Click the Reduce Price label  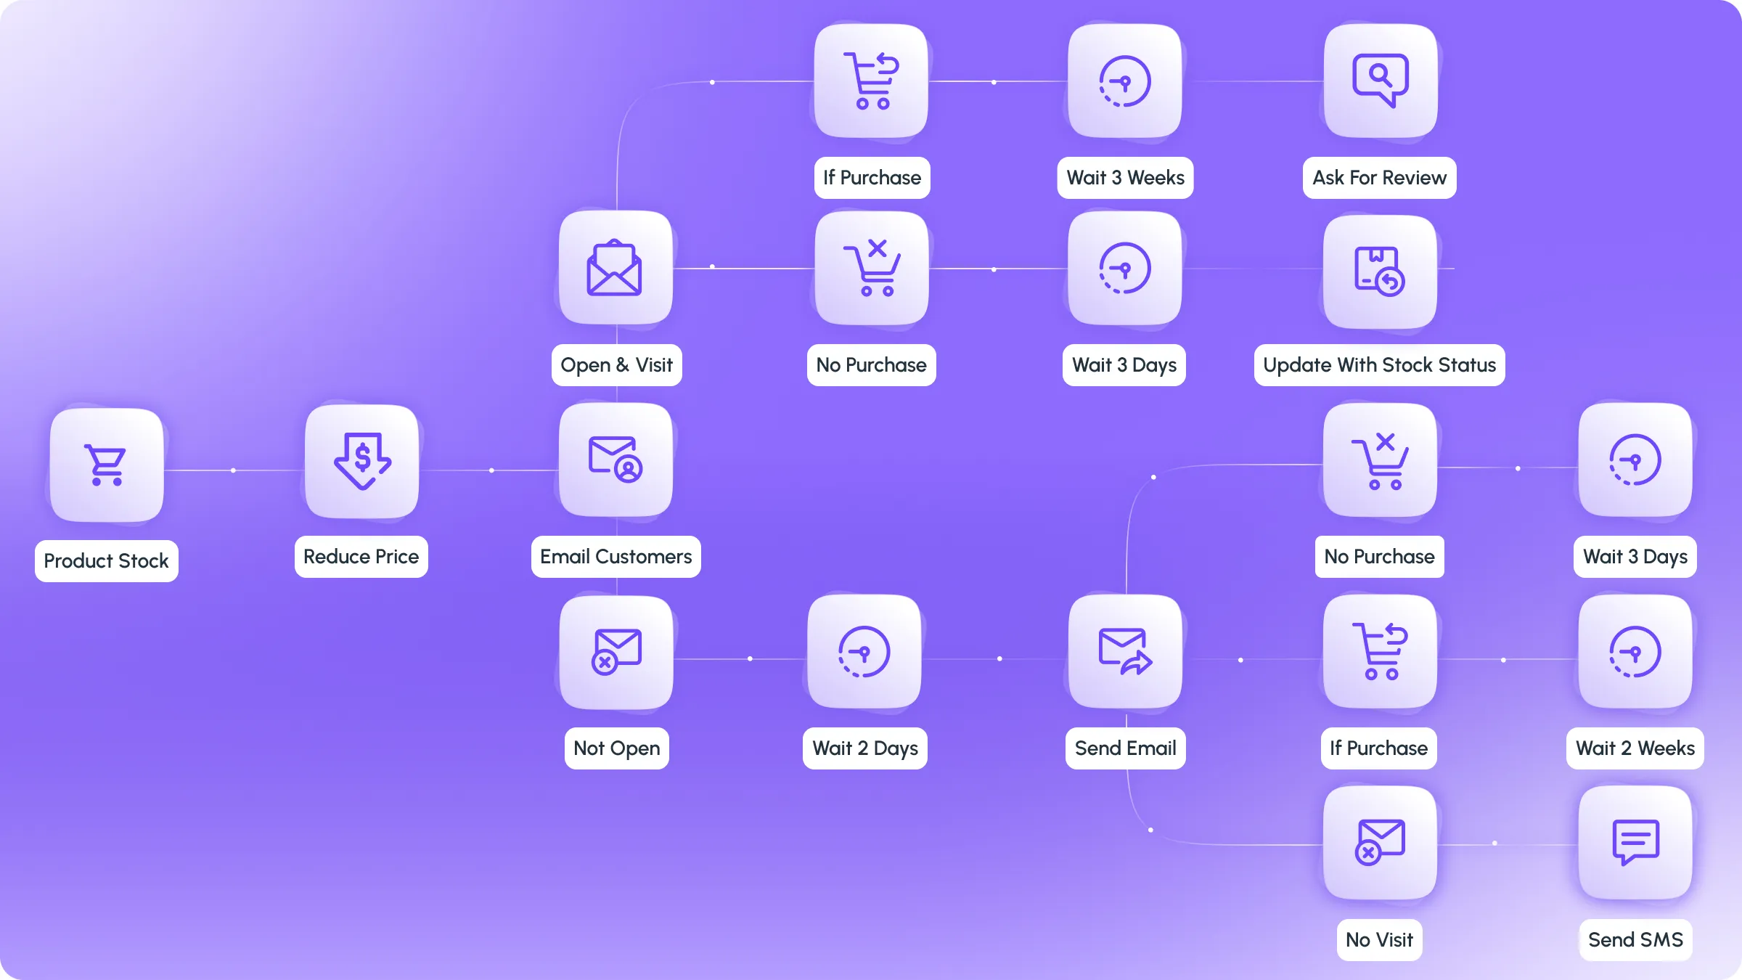(x=361, y=556)
